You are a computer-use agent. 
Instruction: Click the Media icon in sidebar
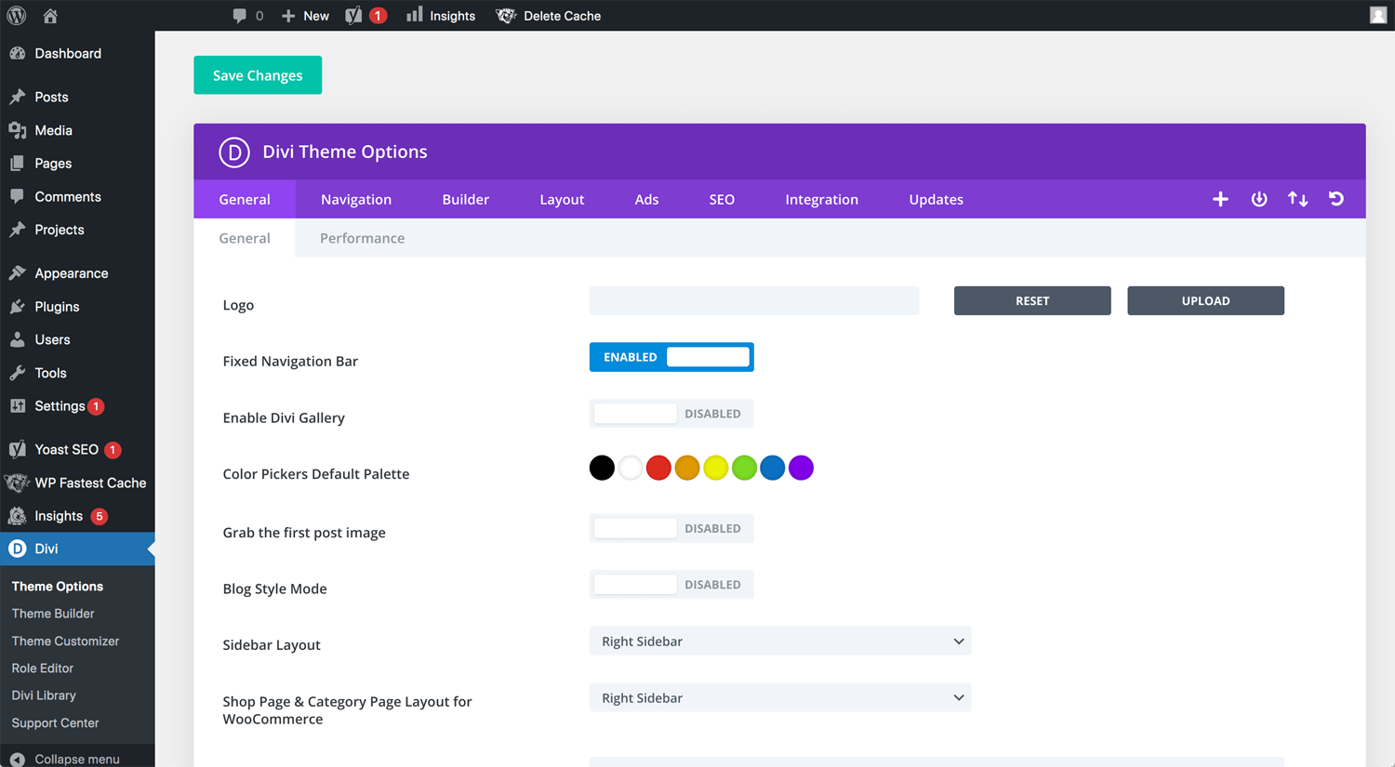tap(18, 130)
